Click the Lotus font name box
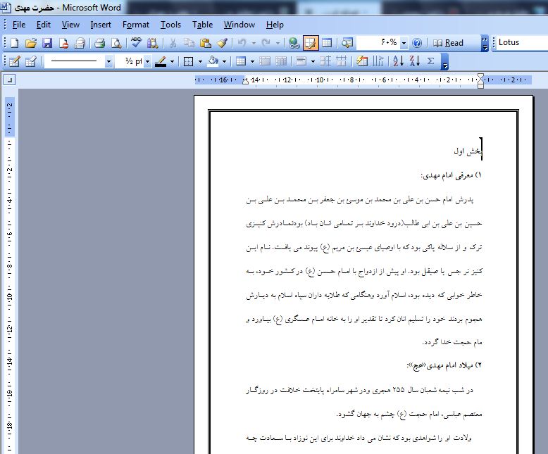Screen dimensions: 548x454 click(520, 43)
